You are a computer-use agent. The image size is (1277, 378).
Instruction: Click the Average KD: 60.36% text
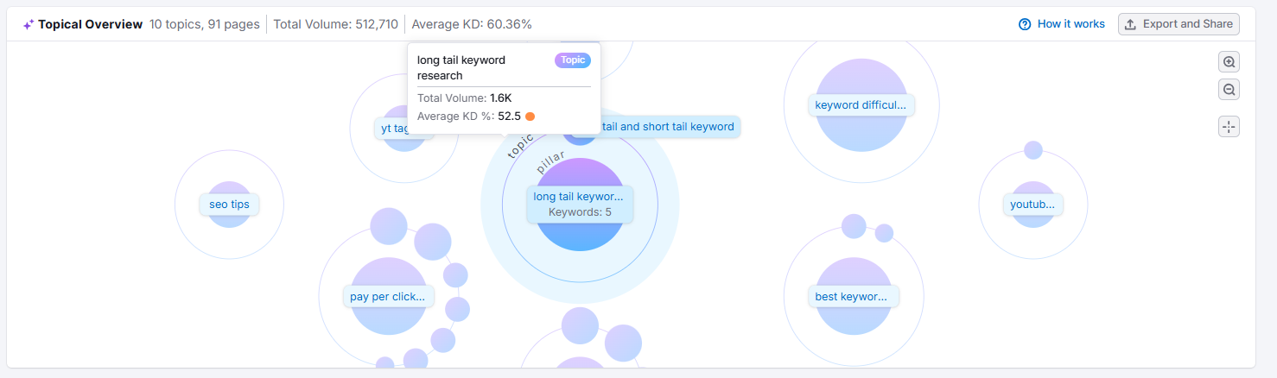(x=472, y=24)
